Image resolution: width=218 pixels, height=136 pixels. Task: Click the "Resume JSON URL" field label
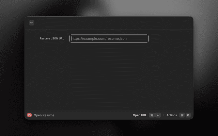pos(52,39)
